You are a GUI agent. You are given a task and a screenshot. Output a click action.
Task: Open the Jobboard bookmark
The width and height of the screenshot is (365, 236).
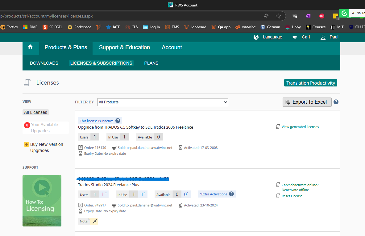click(x=195, y=27)
